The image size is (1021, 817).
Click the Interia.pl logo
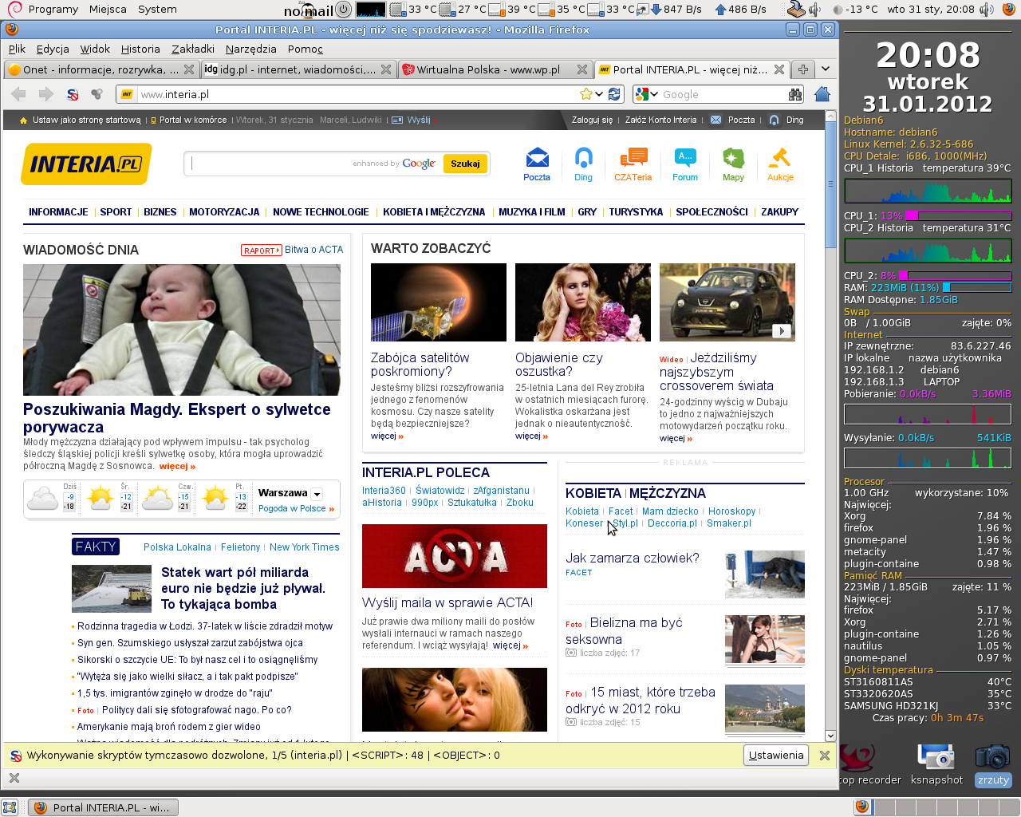click(x=86, y=164)
